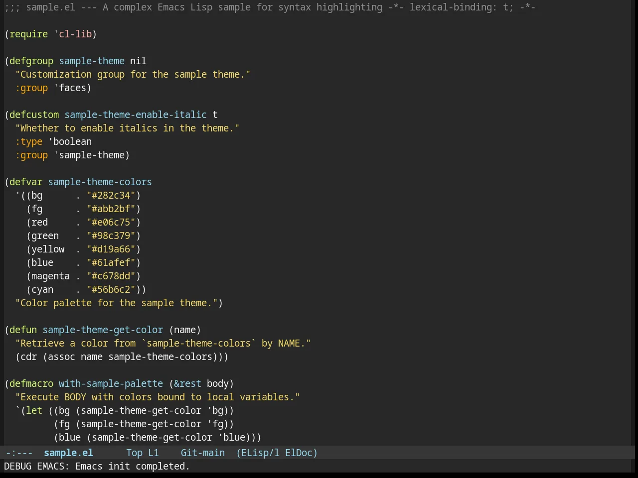Click the L1 line number indicator
The image size is (638, 478).
(154, 453)
